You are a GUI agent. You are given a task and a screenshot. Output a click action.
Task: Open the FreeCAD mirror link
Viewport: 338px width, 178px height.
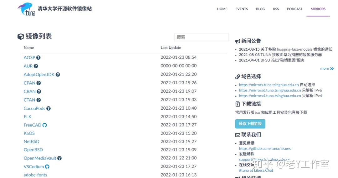(x=32, y=125)
